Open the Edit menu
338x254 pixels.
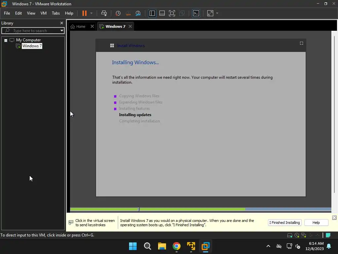18,13
